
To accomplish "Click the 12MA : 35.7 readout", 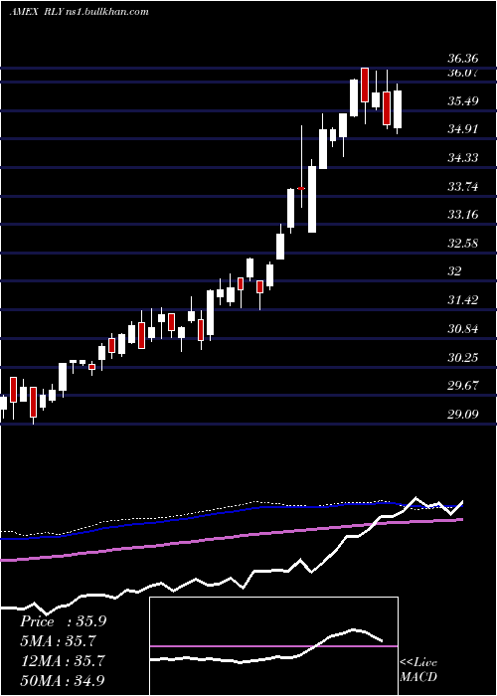I will [62, 661].
